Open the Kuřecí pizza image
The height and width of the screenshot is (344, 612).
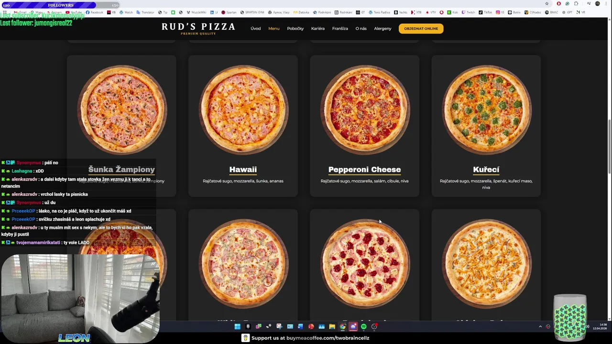[x=486, y=110]
